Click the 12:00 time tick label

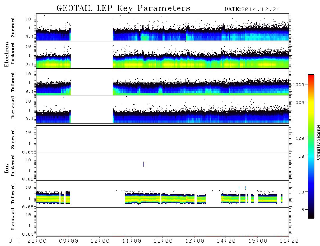[163, 241]
